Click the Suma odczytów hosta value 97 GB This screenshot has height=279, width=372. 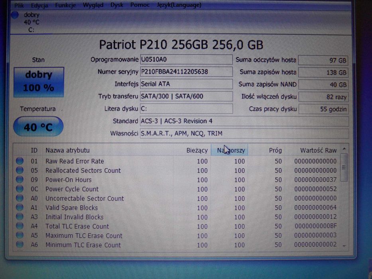click(x=323, y=60)
